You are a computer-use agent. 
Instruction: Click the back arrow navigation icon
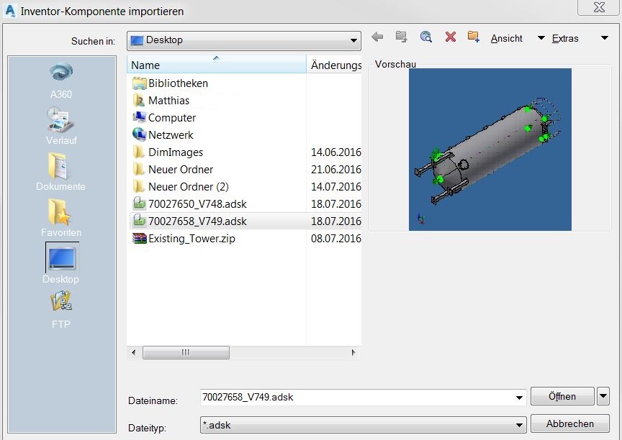(377, 37)
